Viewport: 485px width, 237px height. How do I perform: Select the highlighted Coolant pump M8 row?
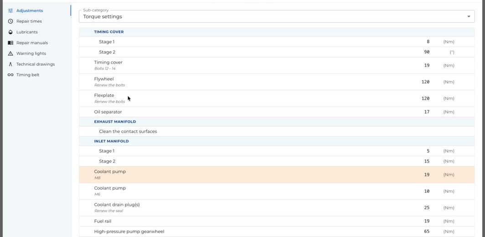click(277, 175)
